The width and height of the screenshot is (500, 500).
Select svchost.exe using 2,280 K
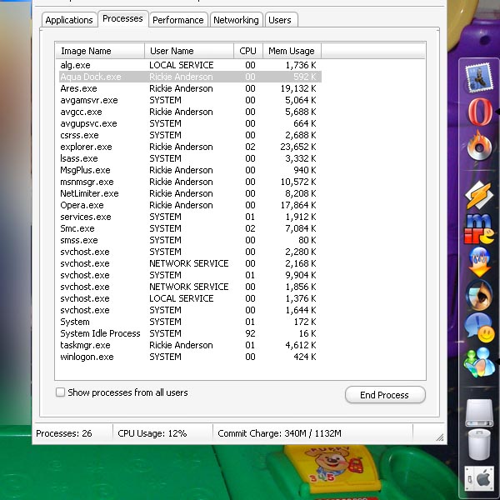(x=190, y=252)
